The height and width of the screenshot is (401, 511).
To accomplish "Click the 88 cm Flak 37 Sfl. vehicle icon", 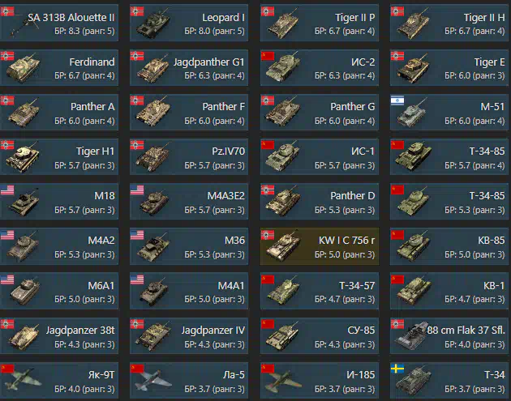I will pyautogui.click(x=411, y=336).
